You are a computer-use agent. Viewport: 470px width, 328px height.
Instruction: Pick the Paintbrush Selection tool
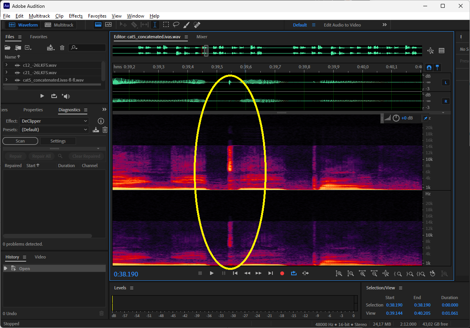(186, 25)
